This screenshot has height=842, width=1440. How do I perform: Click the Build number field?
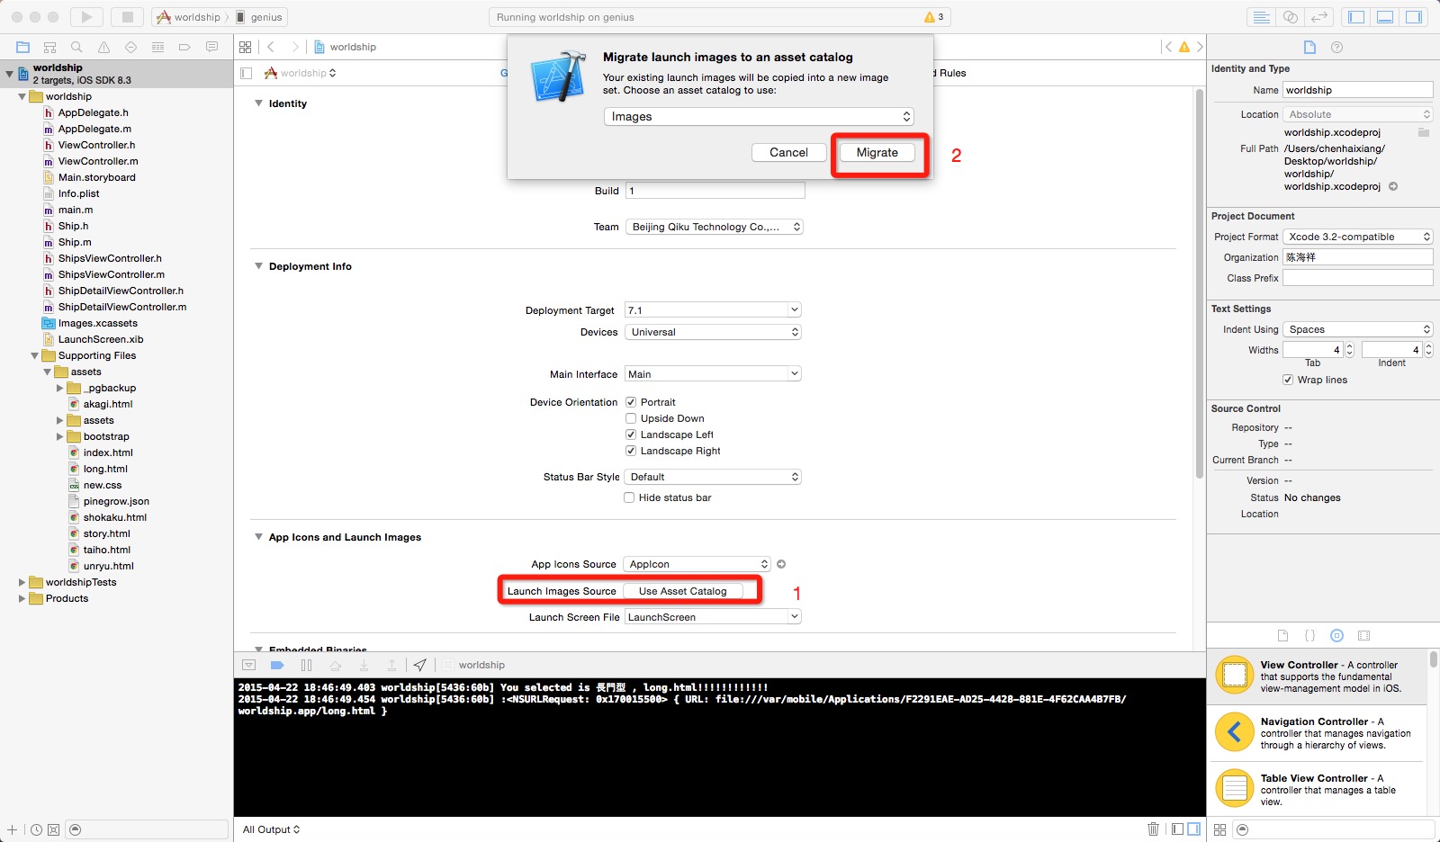pyautogui.click(x=715, y=191)
